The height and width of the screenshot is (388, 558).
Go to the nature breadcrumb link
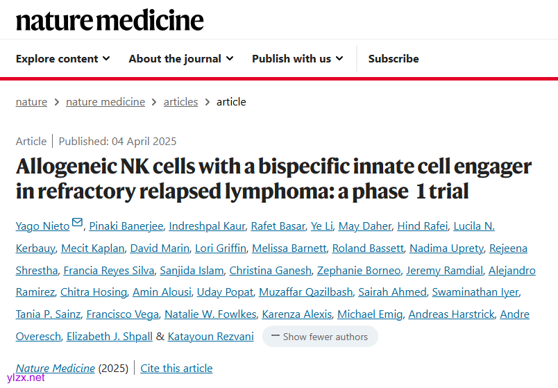tap(31, 102)
